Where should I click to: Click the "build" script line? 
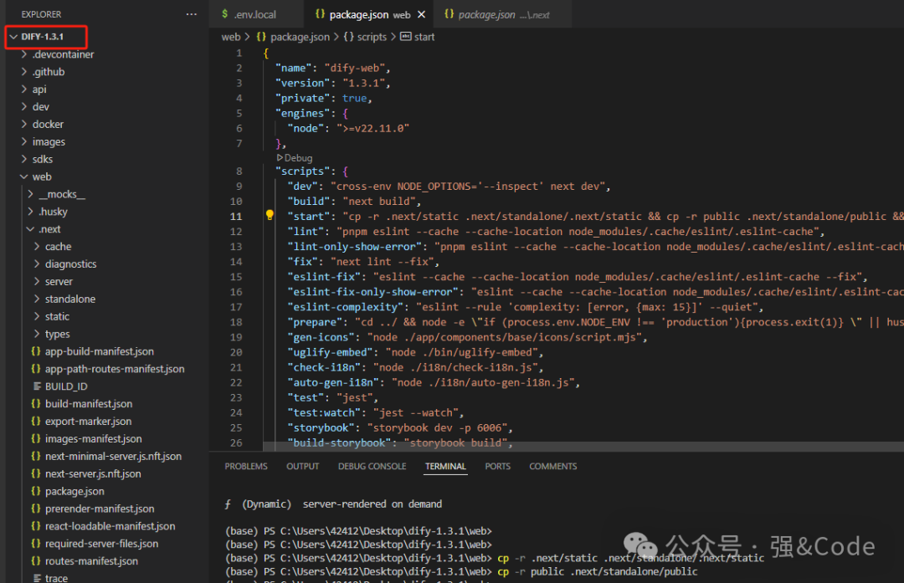coord(354,201)
